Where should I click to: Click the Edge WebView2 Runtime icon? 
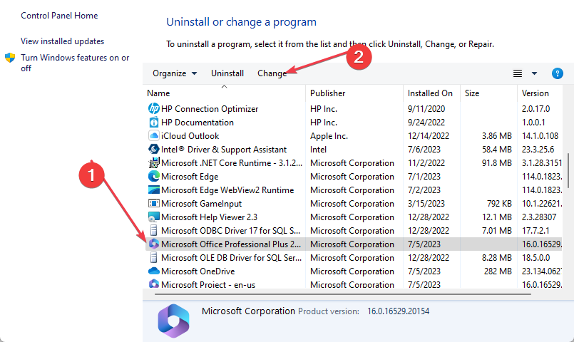click(x=154, y=190)
